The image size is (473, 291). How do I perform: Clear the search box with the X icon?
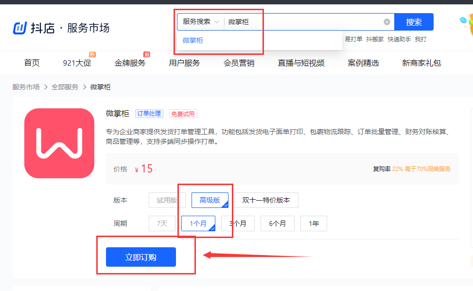(x=387, y=22)
